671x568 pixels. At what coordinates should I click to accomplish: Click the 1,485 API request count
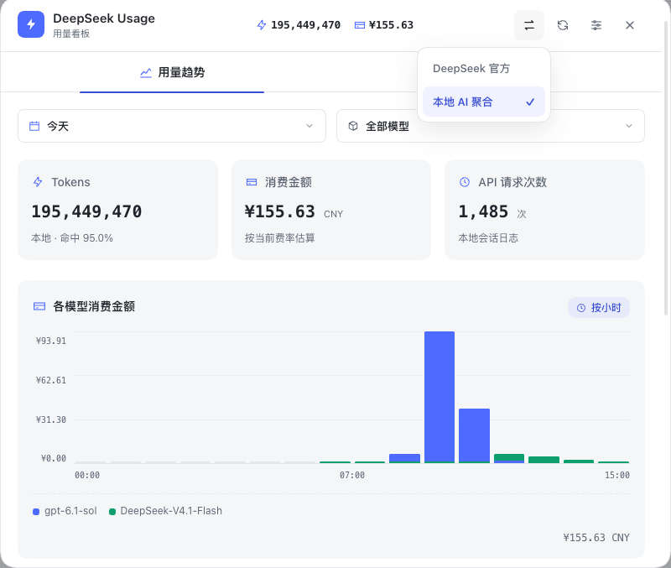[x=483, y=211]
